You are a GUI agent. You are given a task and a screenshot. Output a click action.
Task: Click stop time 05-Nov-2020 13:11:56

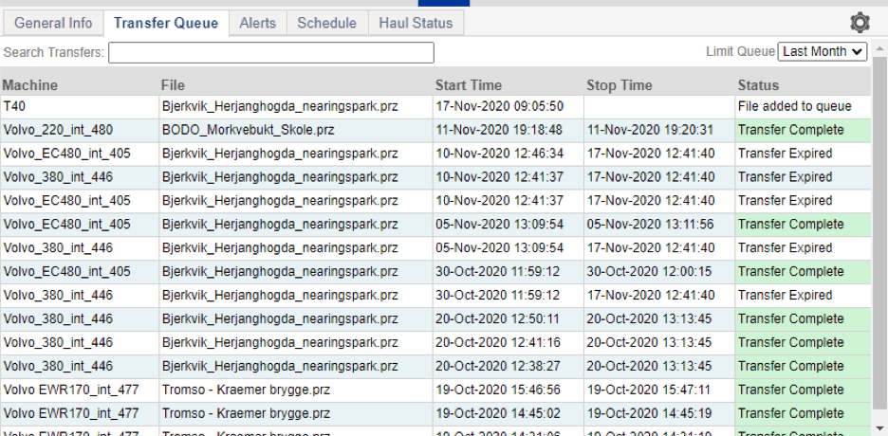pos(650,225)
